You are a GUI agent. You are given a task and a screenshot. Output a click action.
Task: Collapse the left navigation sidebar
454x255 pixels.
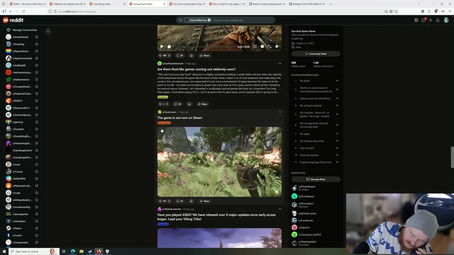coord(48,31)
